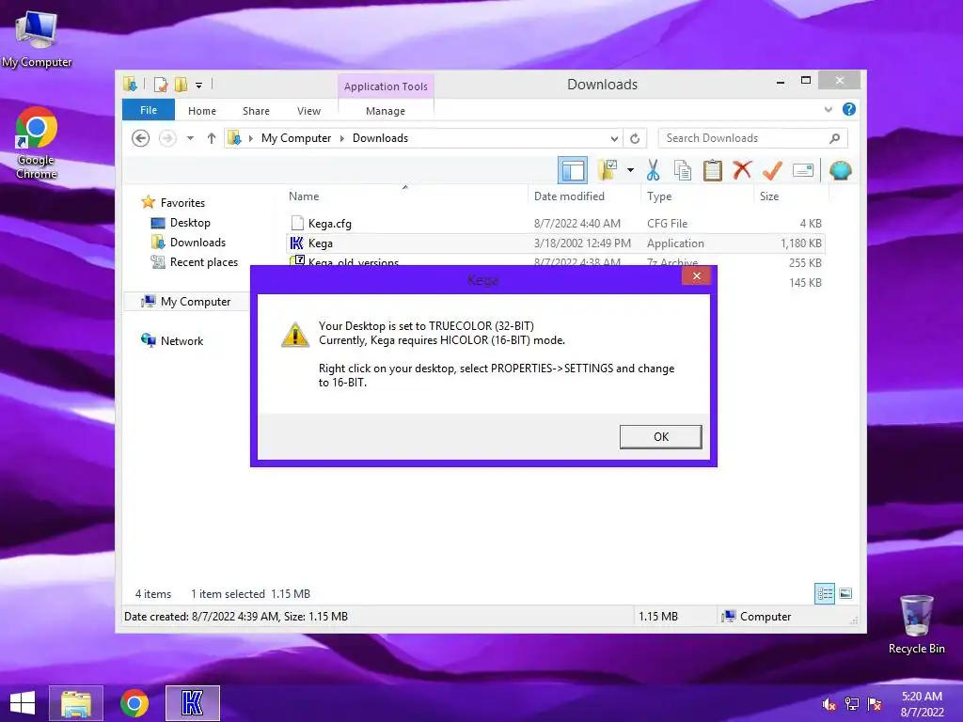
Task: Click the Kega taskbar button
Action: click(192, 703)
